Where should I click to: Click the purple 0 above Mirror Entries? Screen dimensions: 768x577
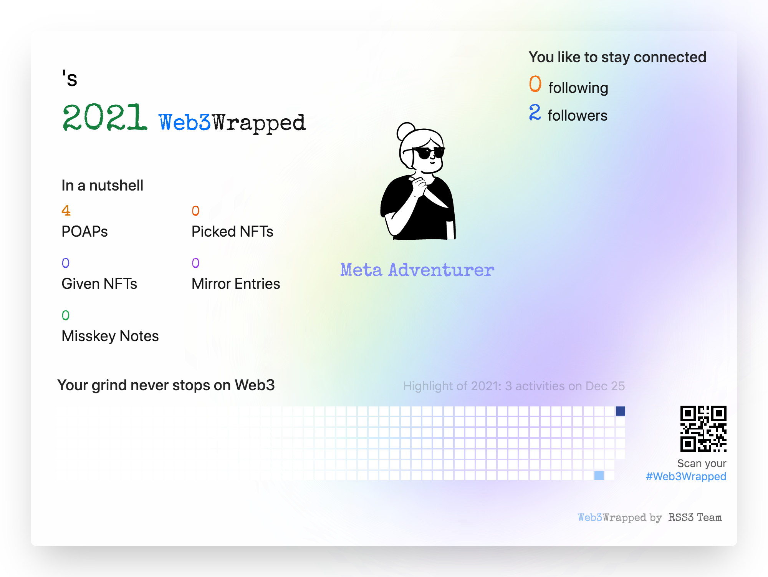coord(195,263)
